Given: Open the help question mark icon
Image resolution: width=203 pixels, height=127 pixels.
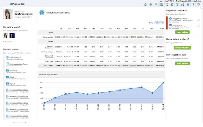Looking at the screenshot, I should 193,4.
